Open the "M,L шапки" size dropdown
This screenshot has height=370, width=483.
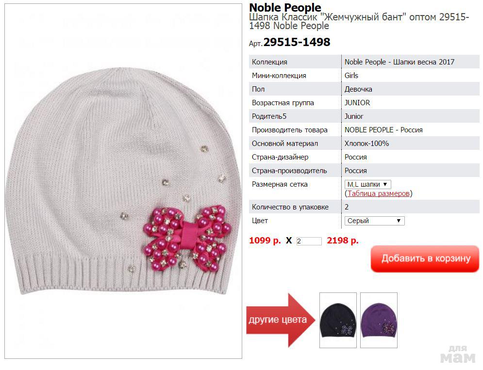(x=367, y=184)
